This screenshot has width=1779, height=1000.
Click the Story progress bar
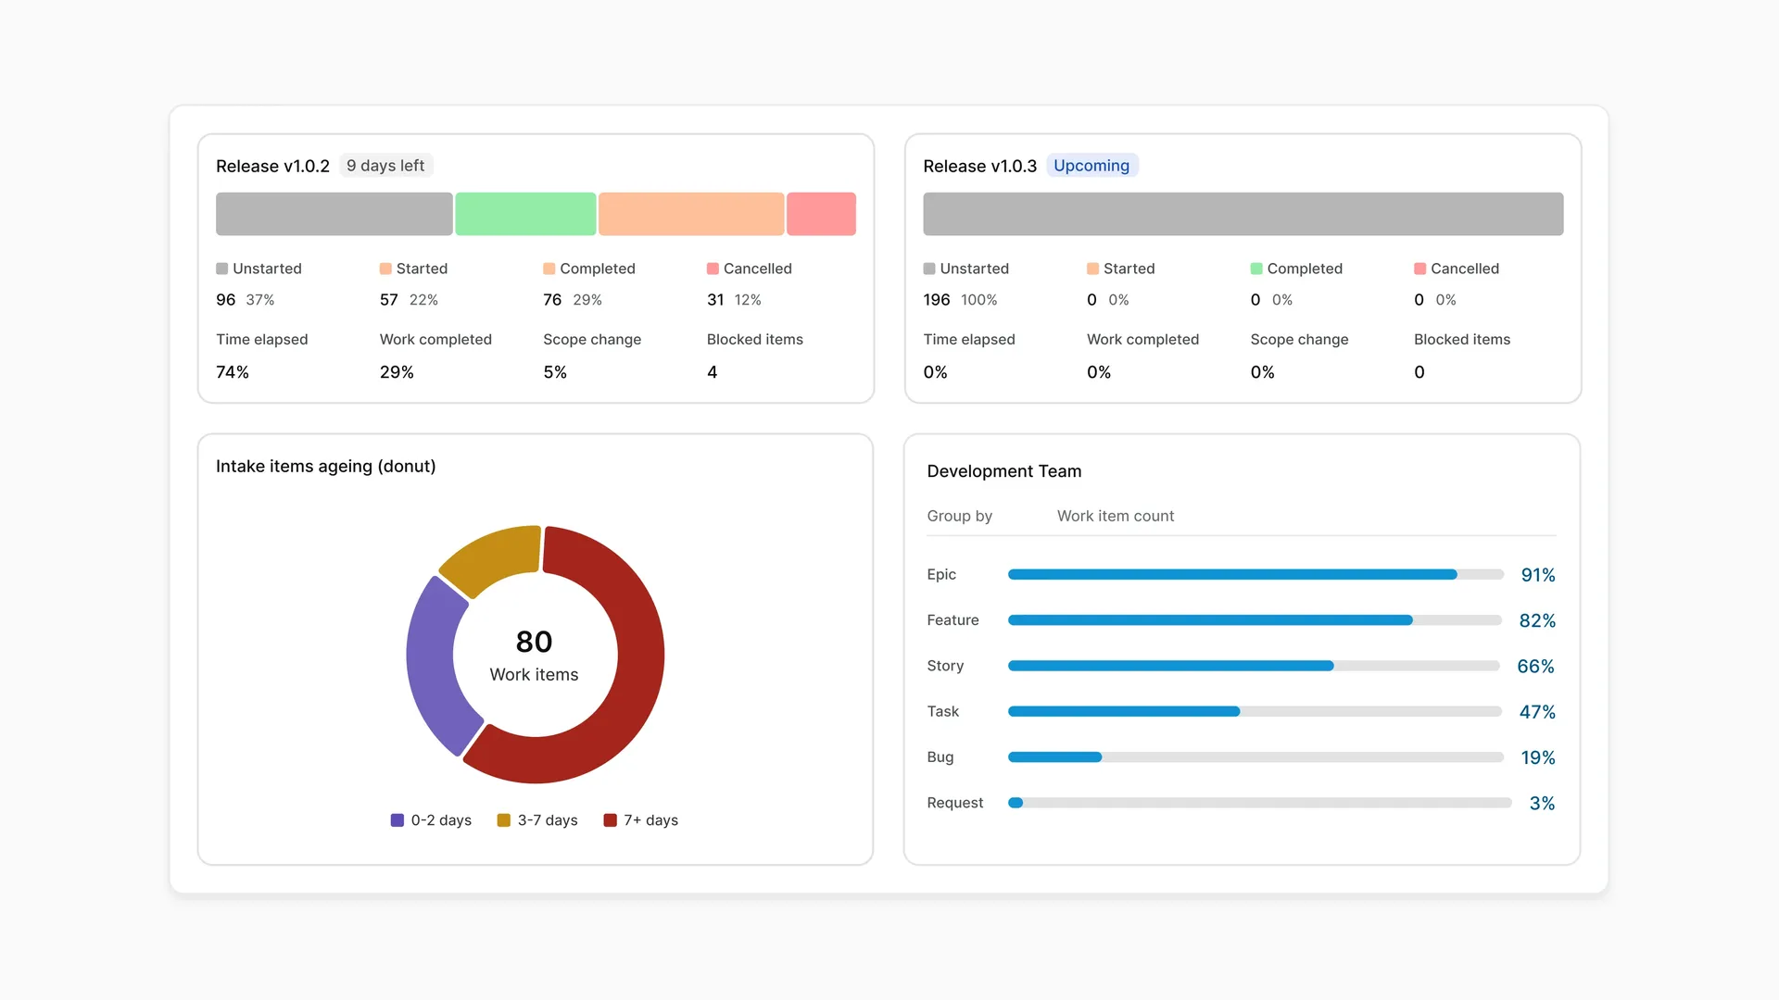(x=1254, y=666)
